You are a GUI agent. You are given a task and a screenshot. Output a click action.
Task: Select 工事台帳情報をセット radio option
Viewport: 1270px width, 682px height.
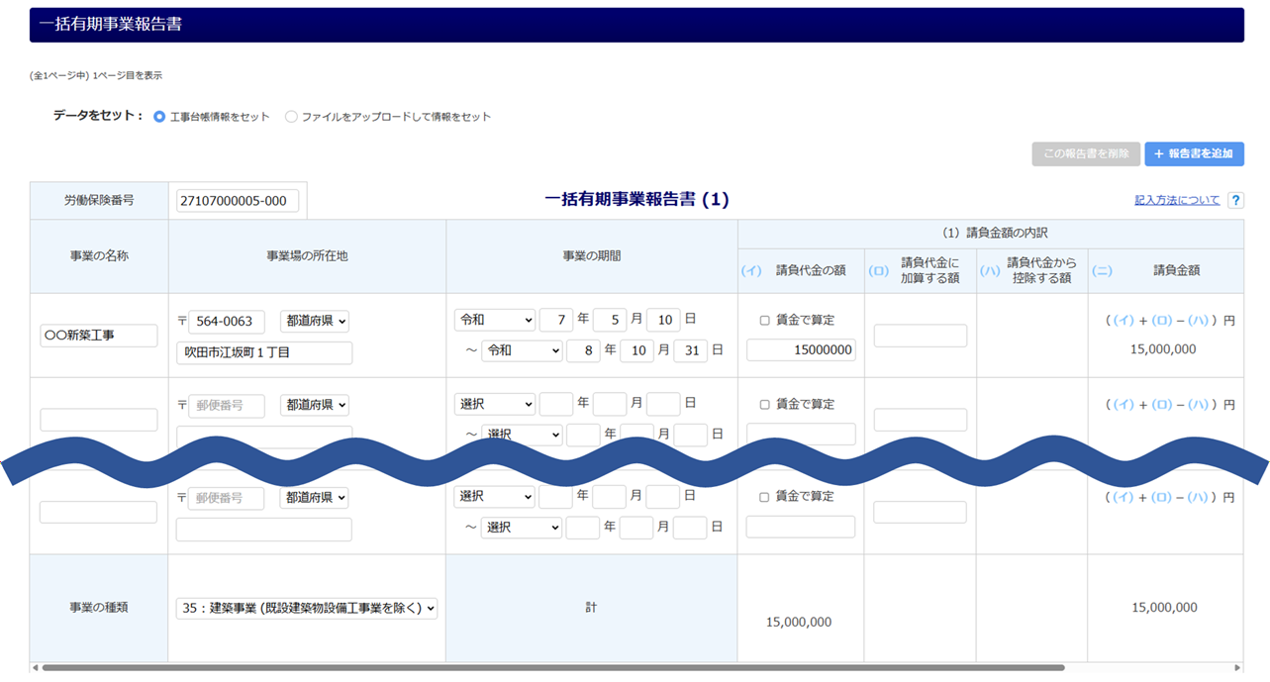[159, 117]
